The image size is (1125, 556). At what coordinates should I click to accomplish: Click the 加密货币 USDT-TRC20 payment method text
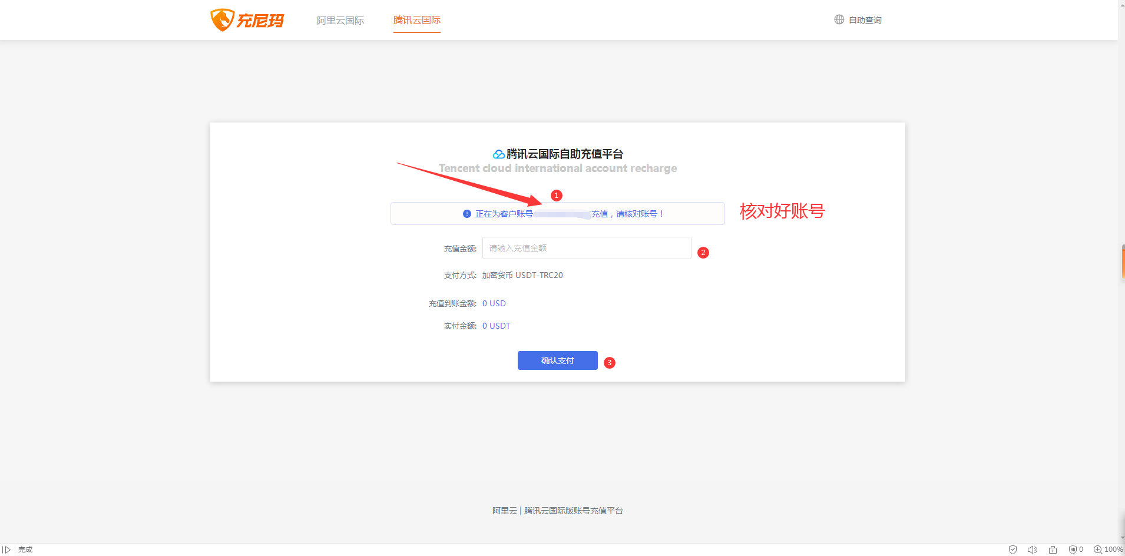pos(522,275)
